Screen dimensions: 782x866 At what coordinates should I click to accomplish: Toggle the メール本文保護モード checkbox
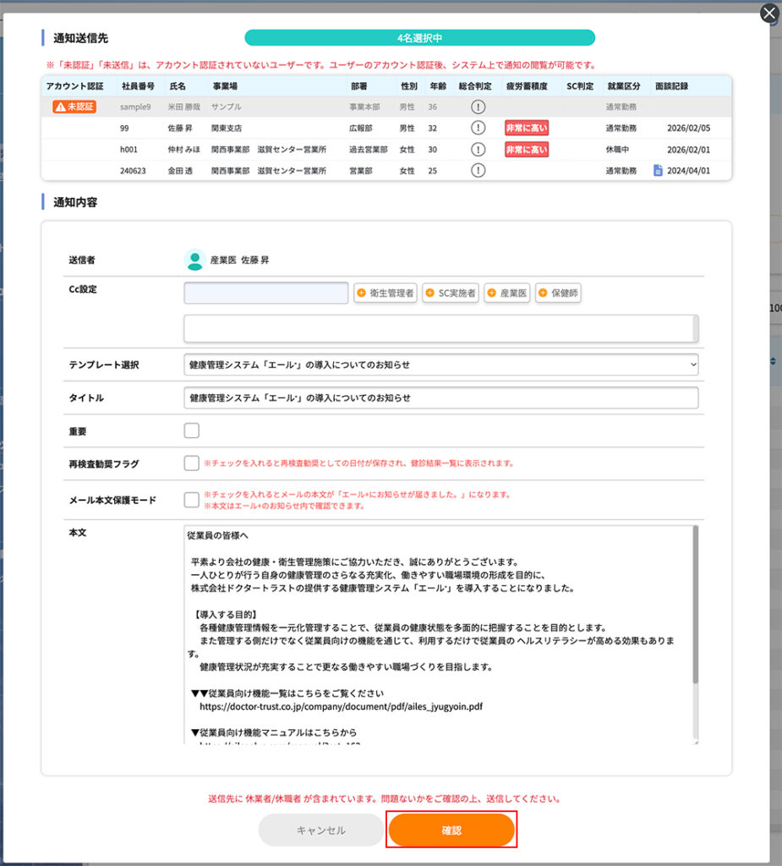192,500
